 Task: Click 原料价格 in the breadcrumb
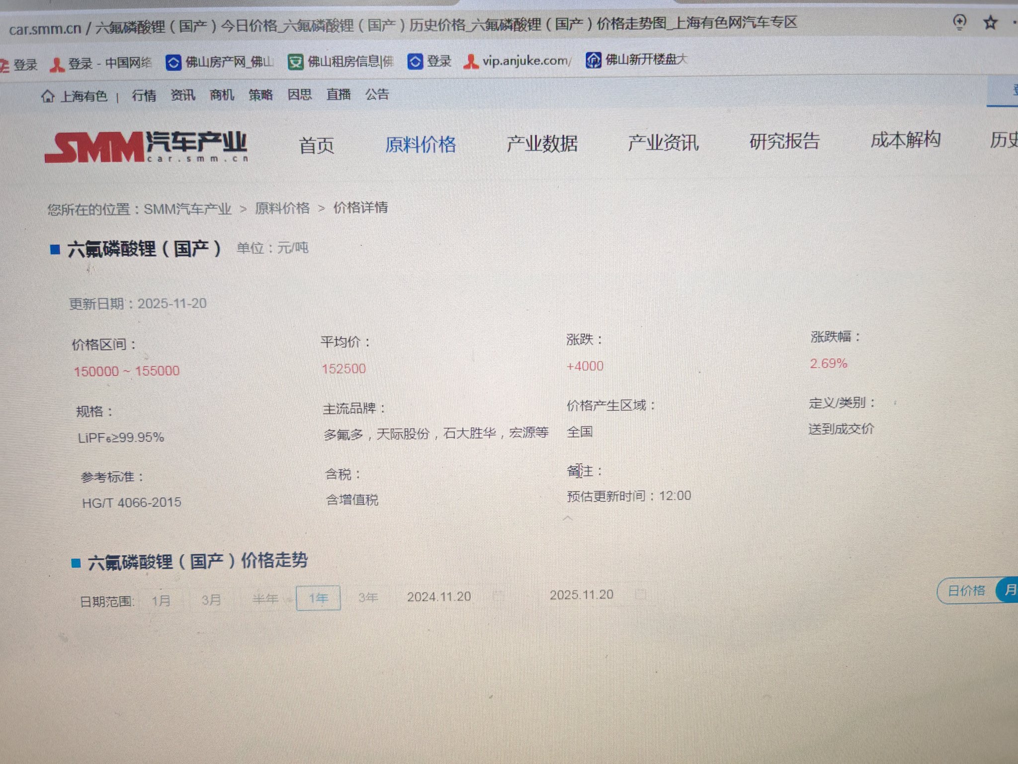(x=282, y=208)
